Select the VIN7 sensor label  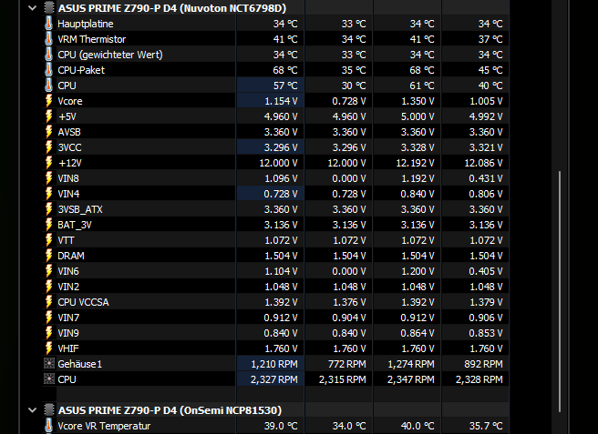[x=68, y=318]
